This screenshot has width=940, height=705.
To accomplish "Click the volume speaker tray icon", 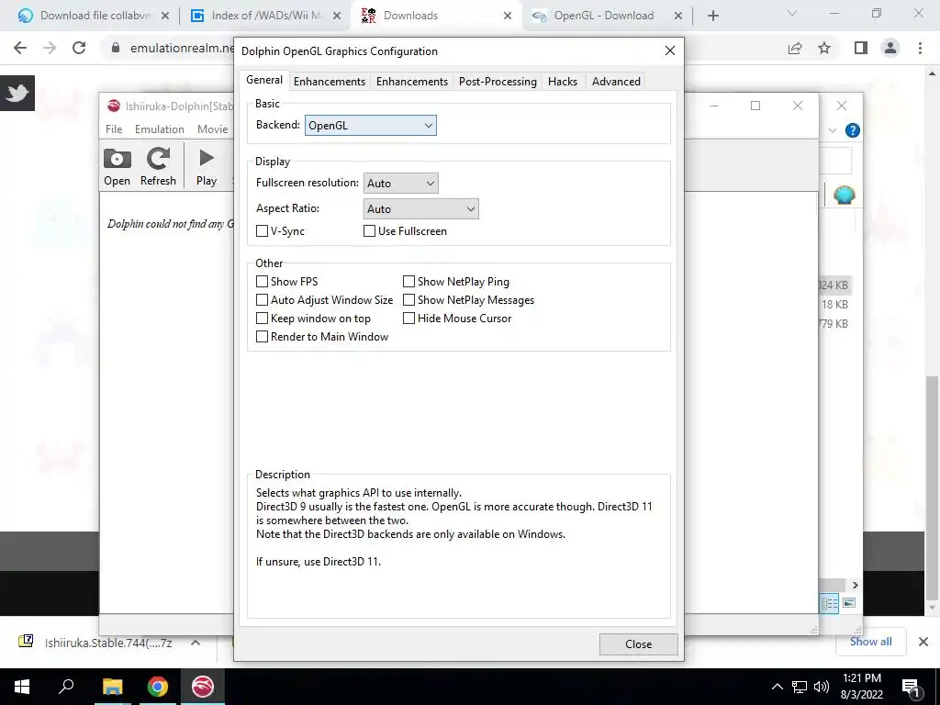I will point(822,687).
